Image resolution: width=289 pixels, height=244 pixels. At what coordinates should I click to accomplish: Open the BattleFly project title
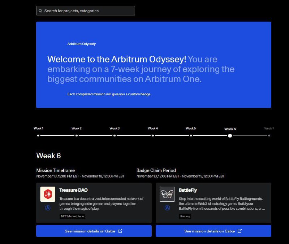pyautogui.click(x=188, y=190)
